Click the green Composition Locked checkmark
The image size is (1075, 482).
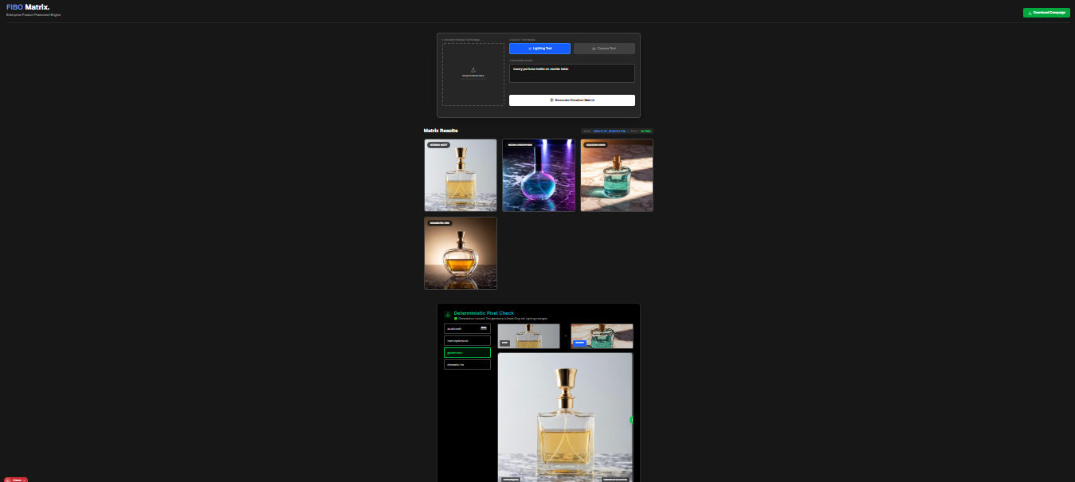[456, 319]
